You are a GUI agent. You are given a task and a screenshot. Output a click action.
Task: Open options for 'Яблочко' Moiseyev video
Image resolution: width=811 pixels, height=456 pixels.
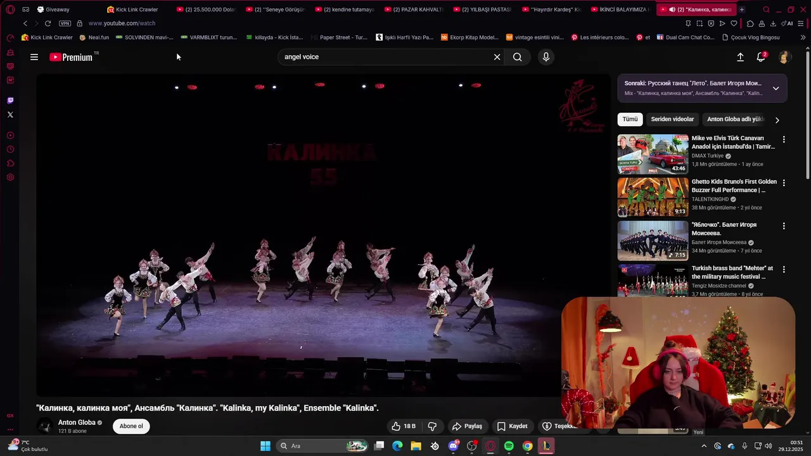click(x=784, y=226)
